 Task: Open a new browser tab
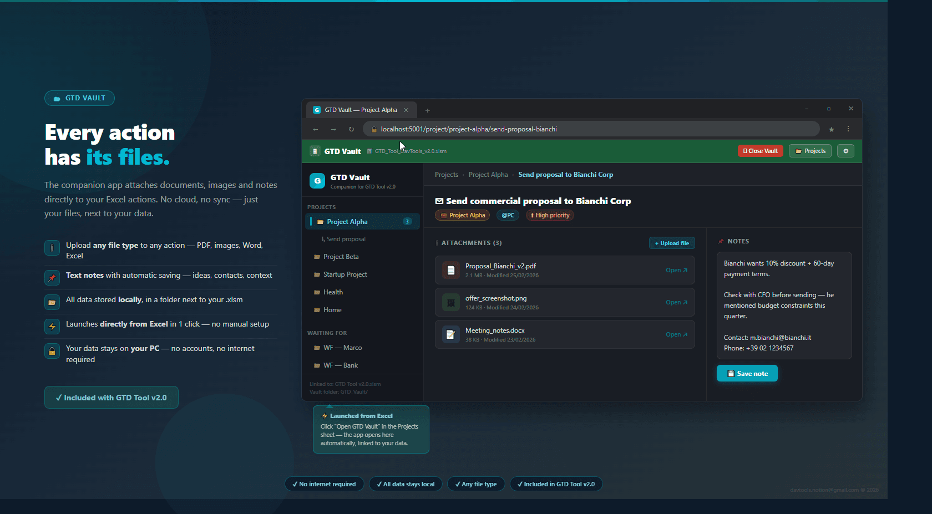click(427, 110)
